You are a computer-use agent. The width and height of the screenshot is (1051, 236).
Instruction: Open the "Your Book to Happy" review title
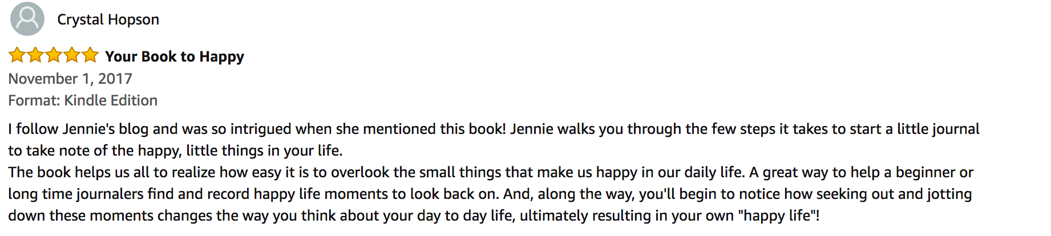coord(175,56)
